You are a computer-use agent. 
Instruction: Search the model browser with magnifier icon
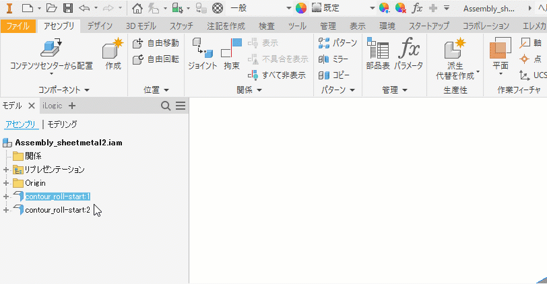point(166,106)
